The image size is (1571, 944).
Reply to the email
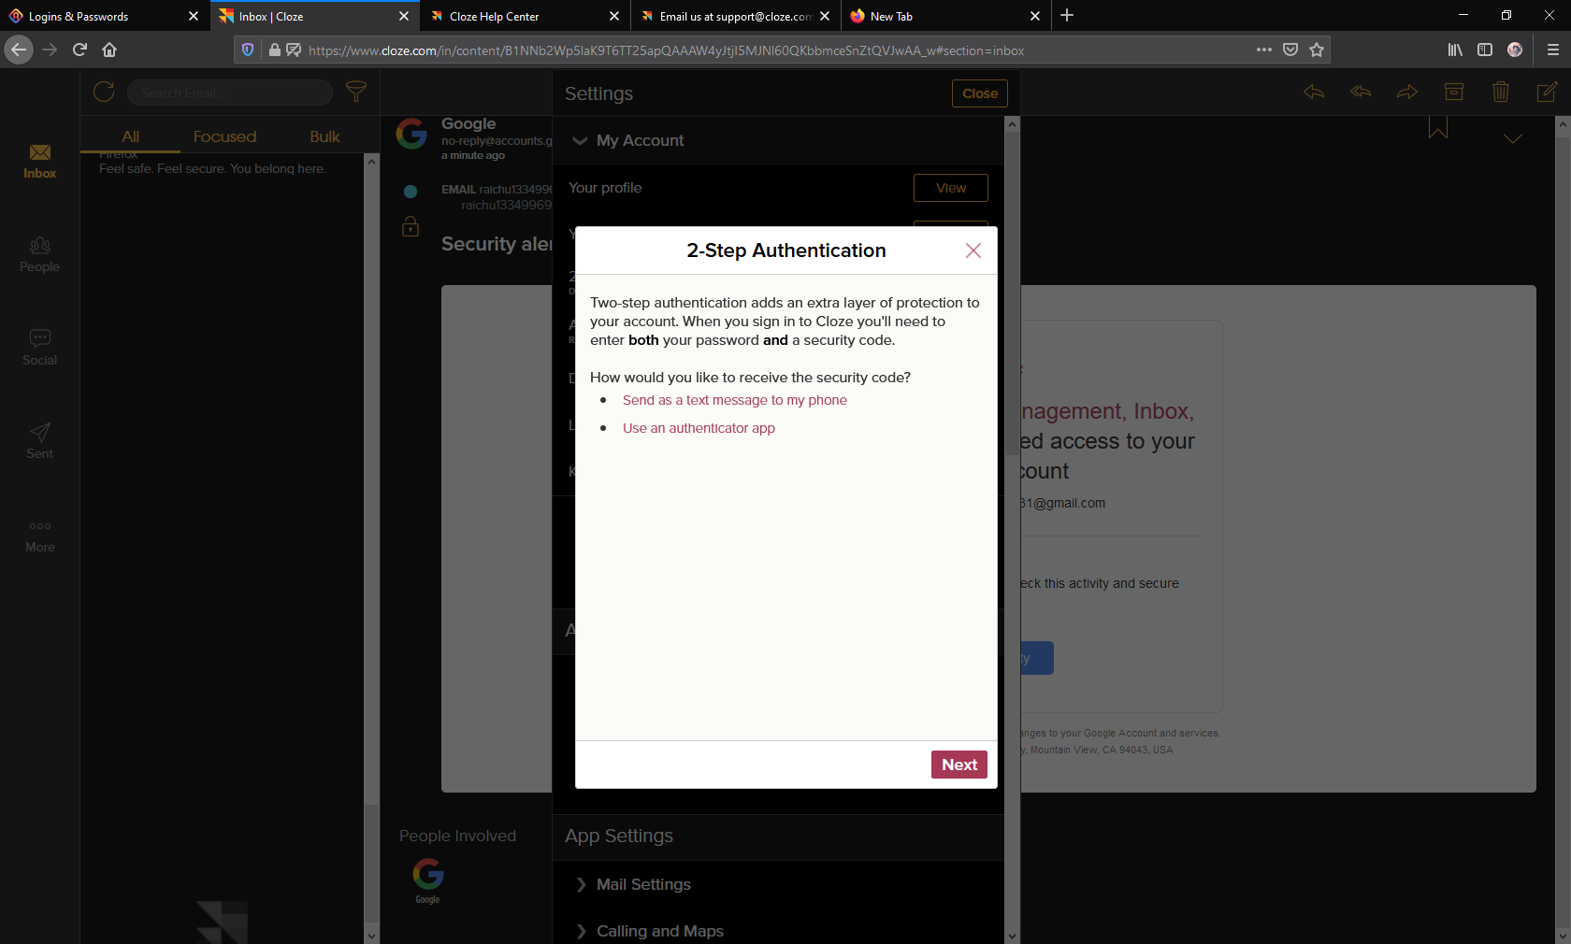[1314, 92]
